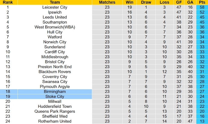Click the Draw column header

click(147, 2)
